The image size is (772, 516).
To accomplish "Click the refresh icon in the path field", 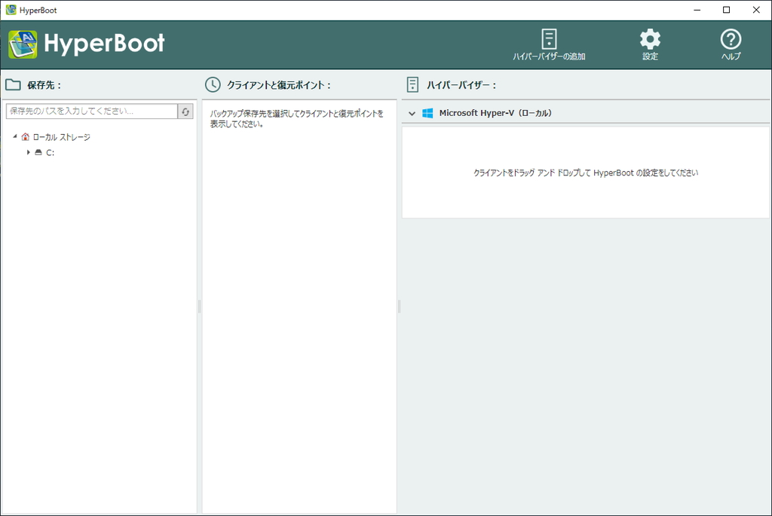I will 187,110.
